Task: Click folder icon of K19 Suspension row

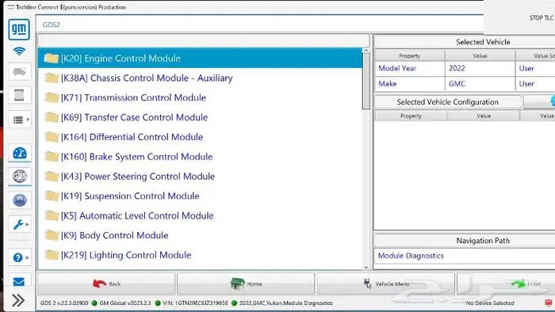Action: coord(52,196)
